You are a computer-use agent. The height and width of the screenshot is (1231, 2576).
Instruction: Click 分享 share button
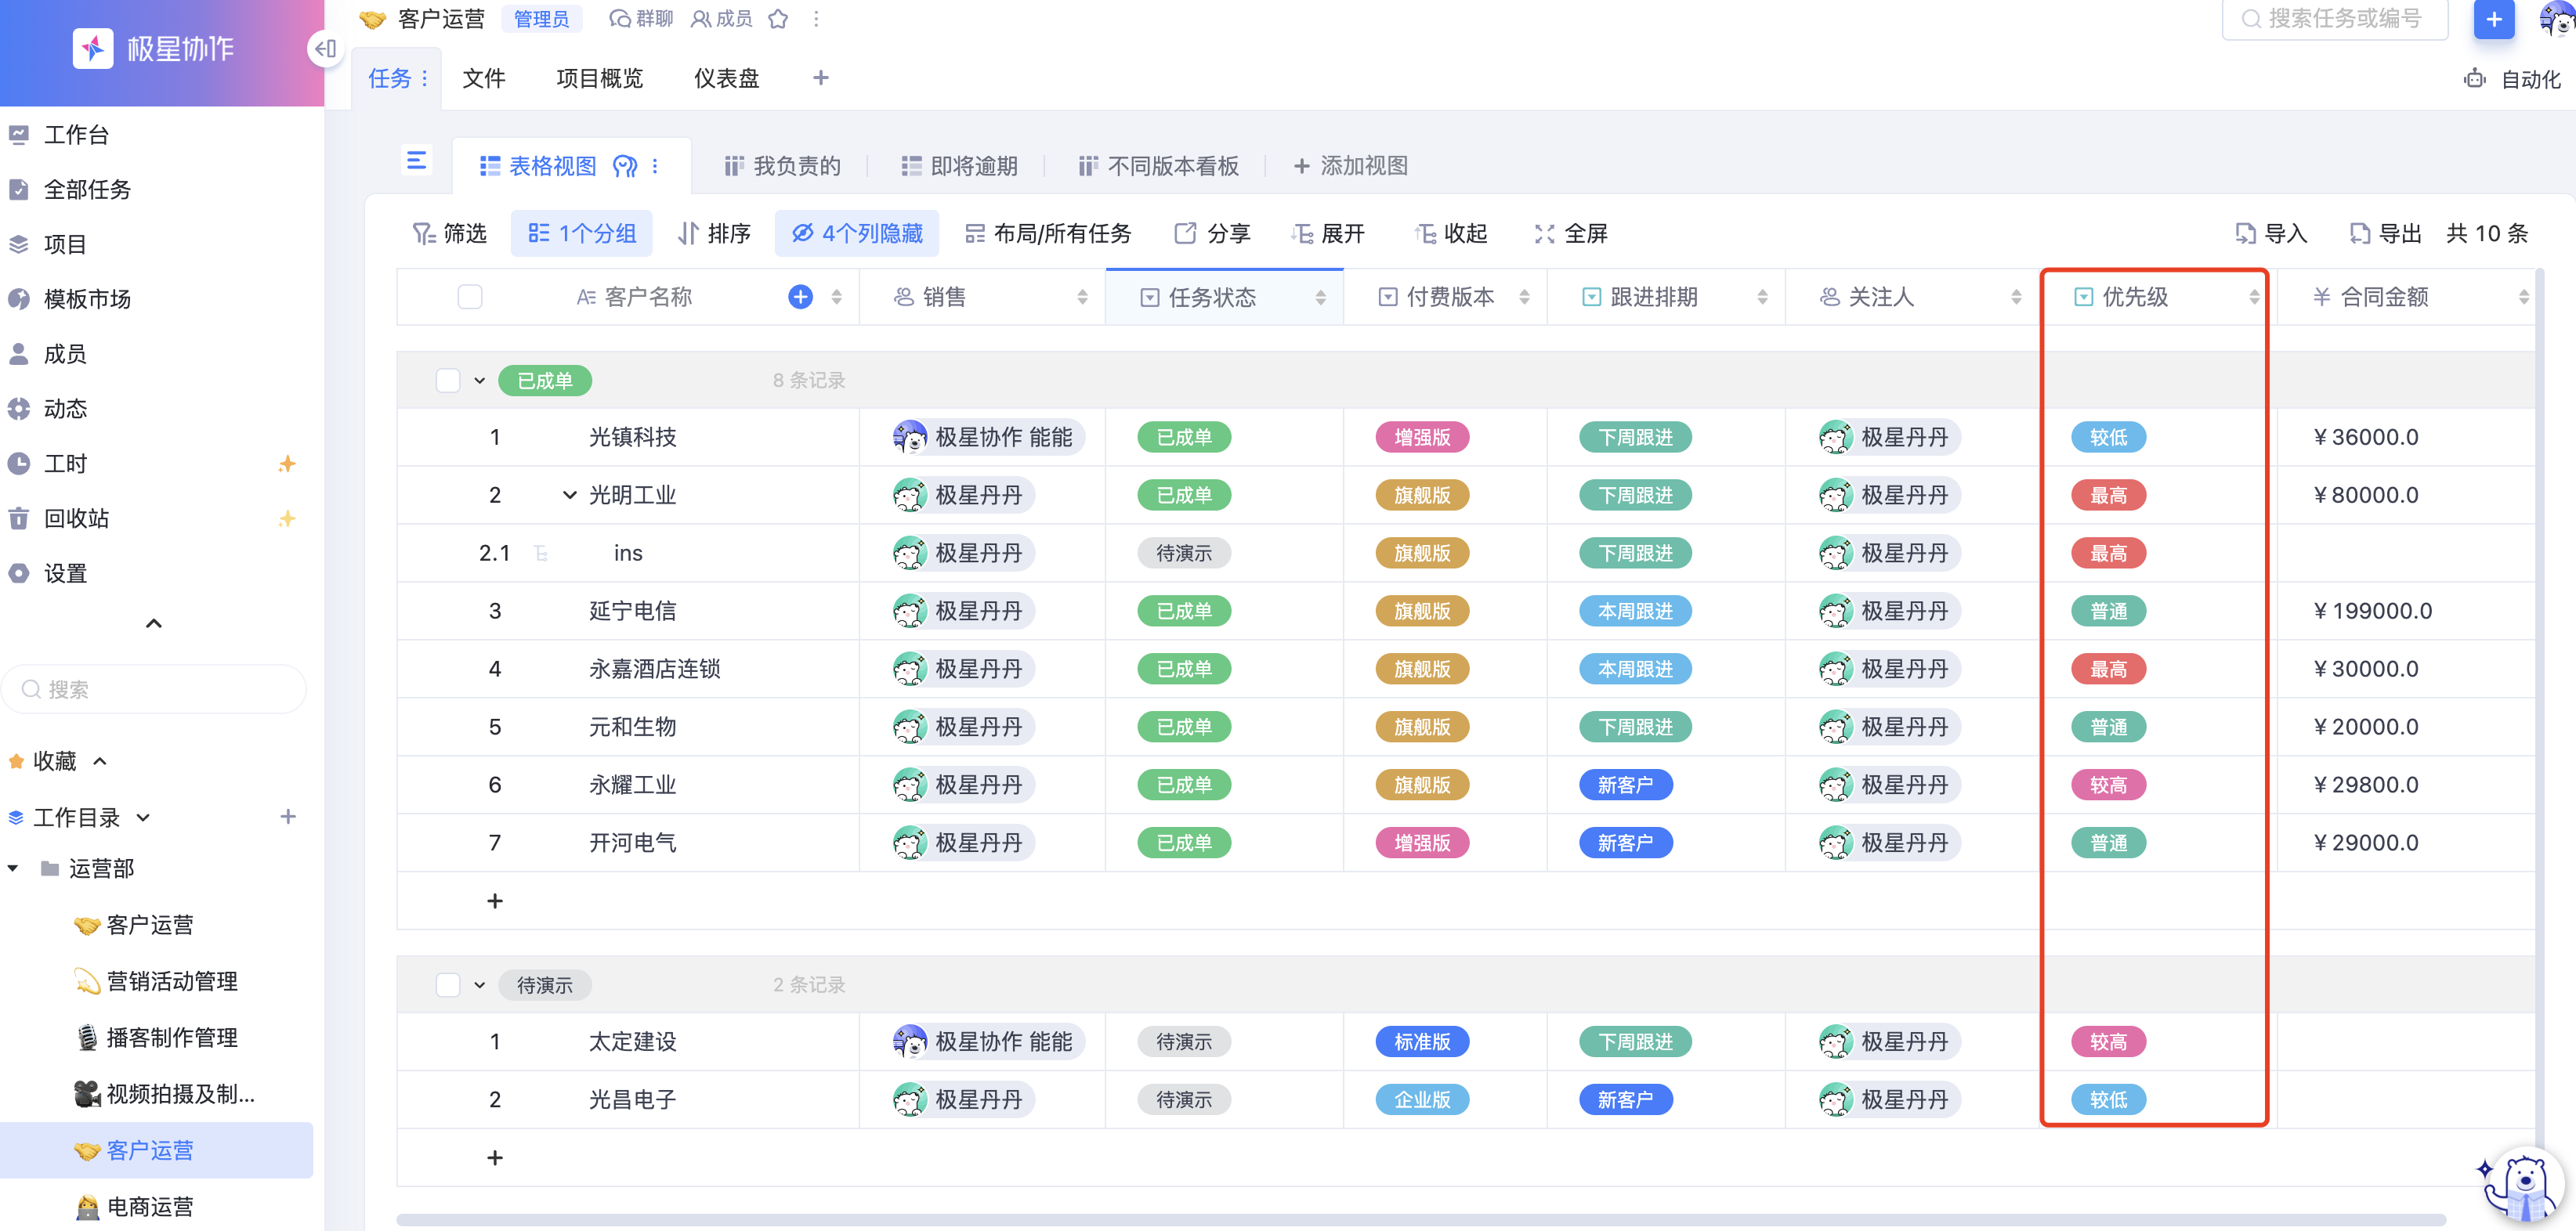[x=1212, y=234]
